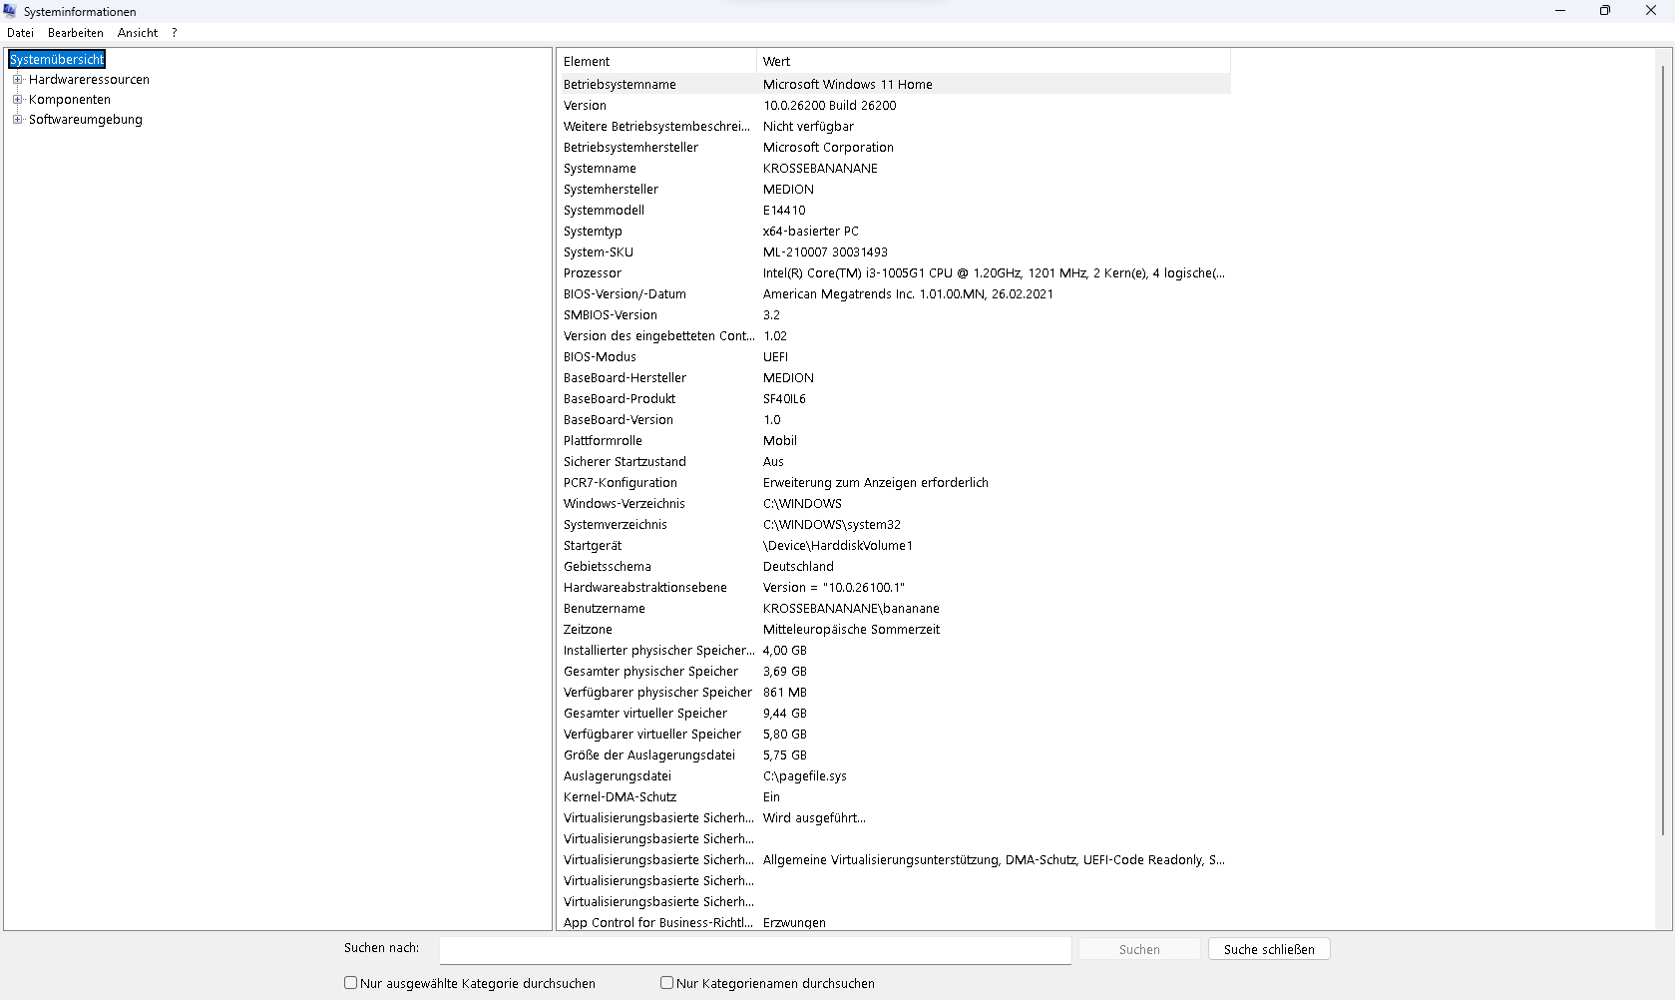Select the BIOS-Version/-Datum row
This screenshot has height=1000, width=1675.
[x=894, y=294]
